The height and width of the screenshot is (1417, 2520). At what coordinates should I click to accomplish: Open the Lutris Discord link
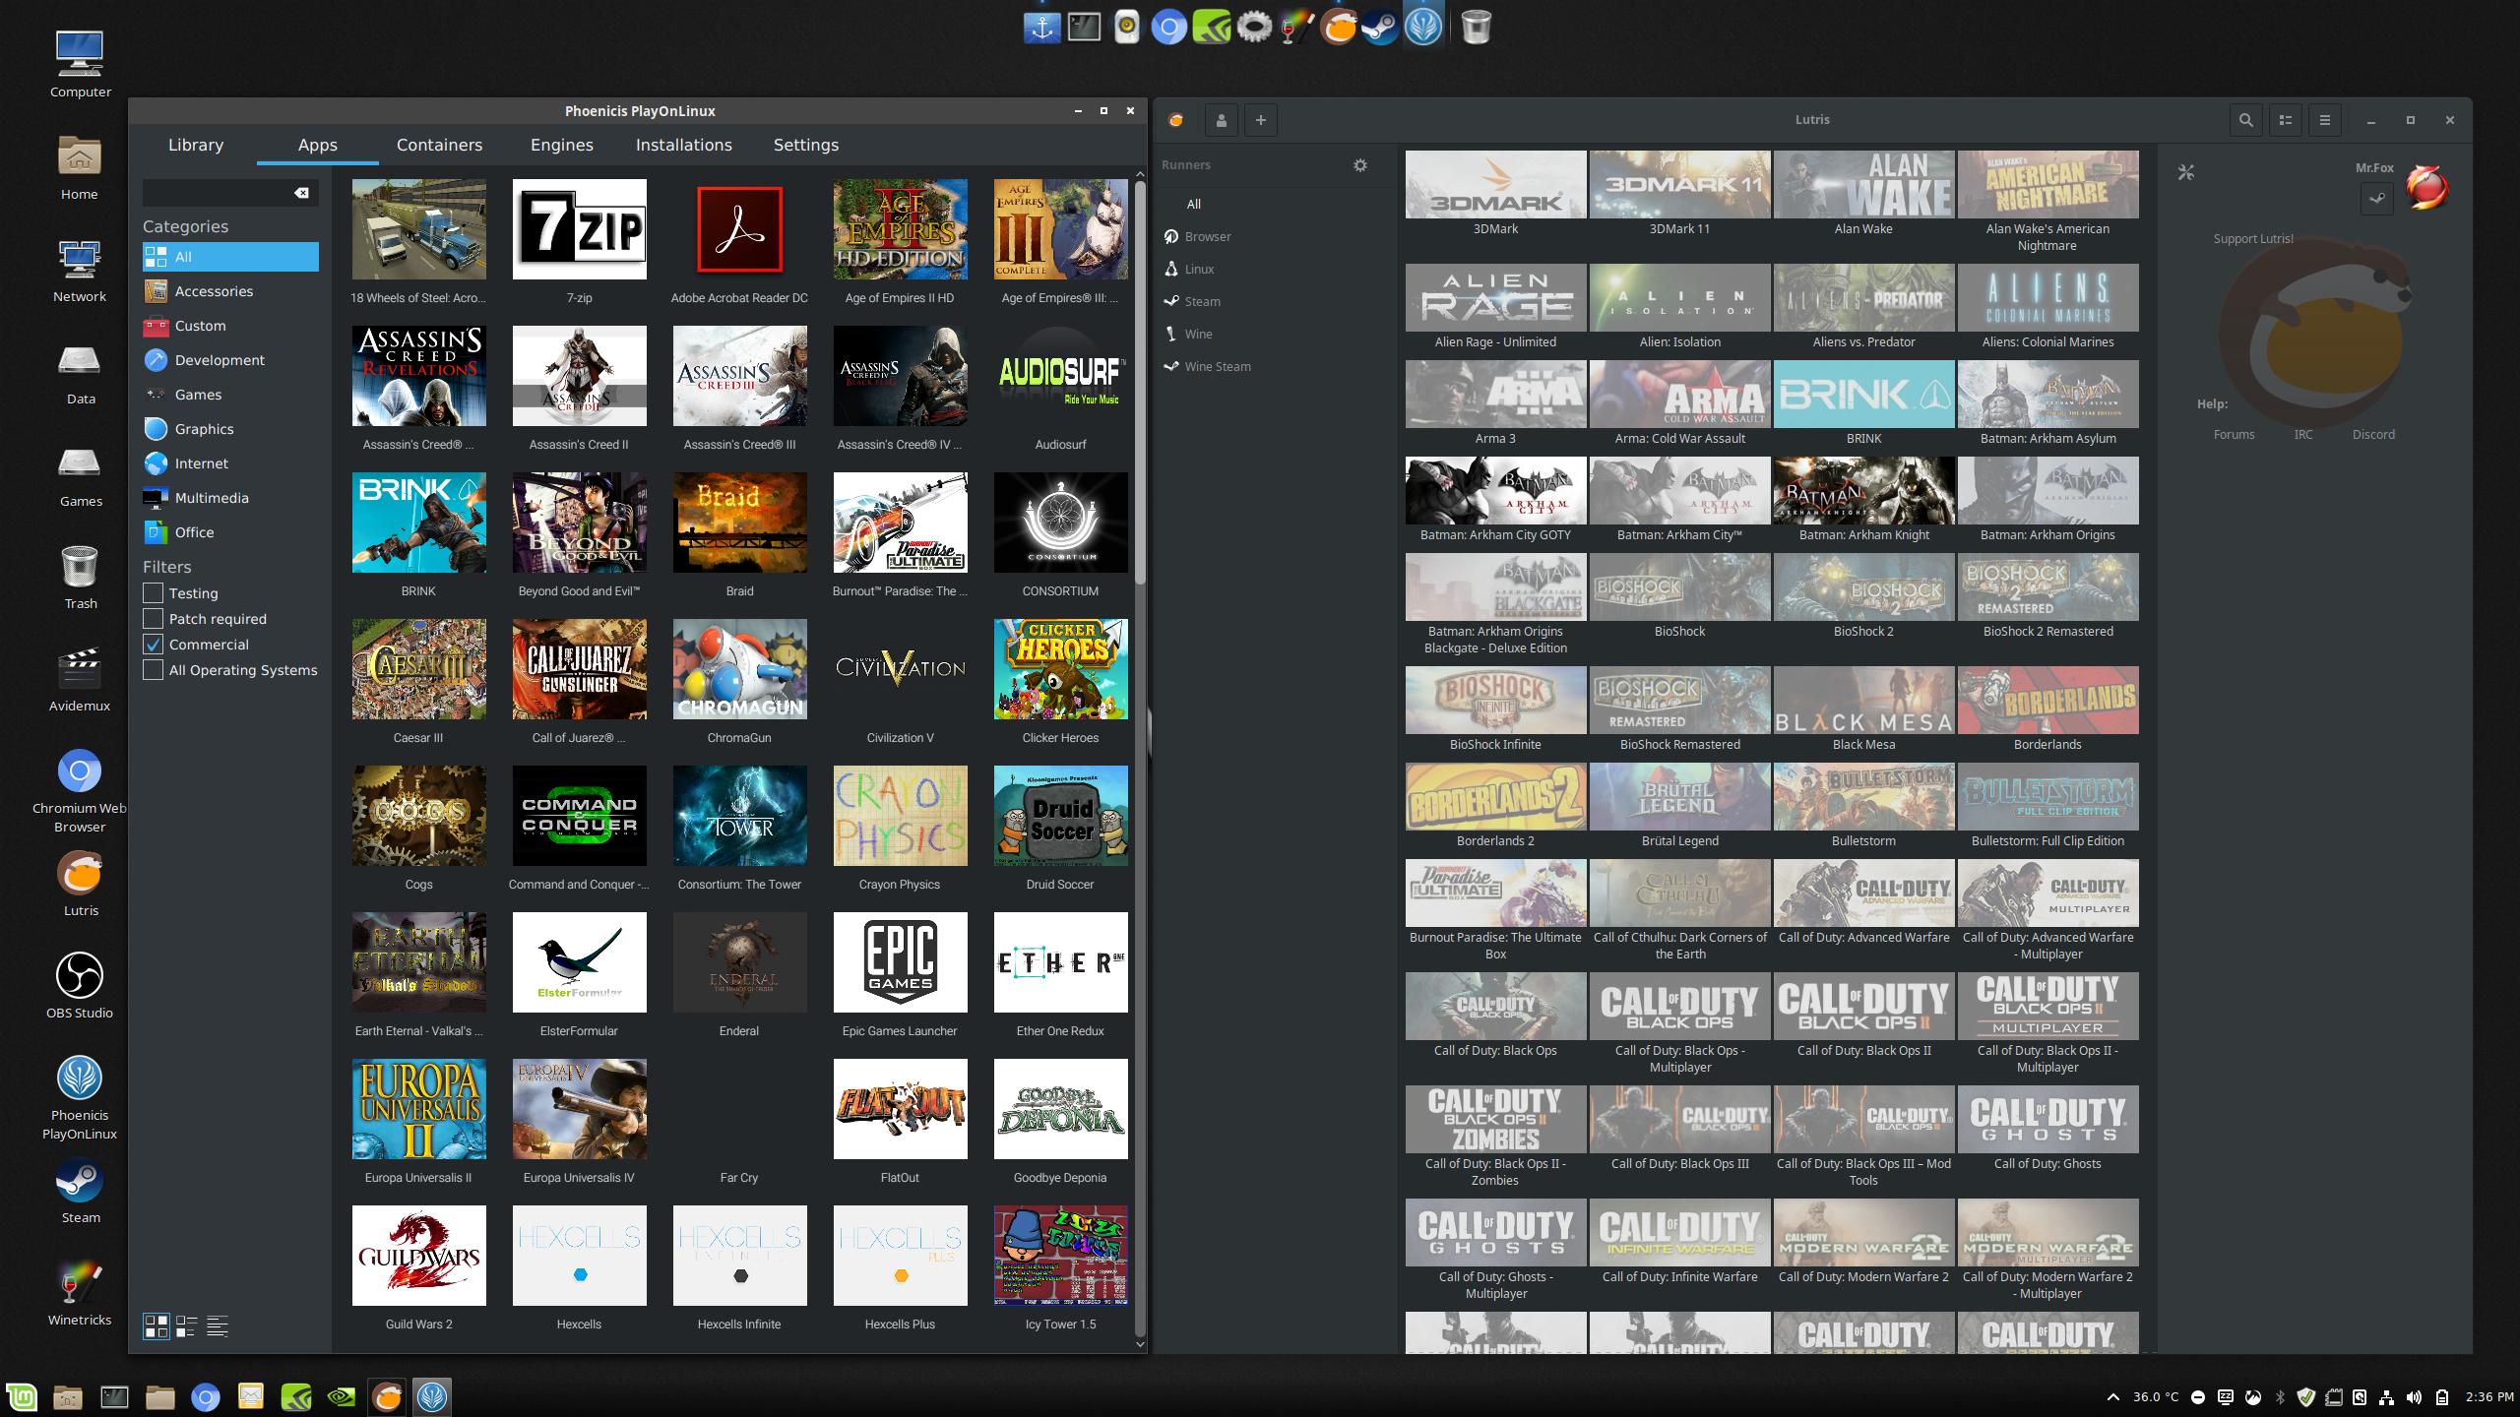coord(2373,435)
